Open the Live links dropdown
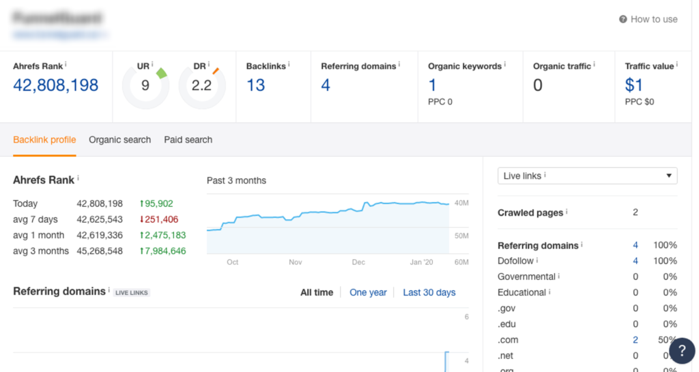 587,176
